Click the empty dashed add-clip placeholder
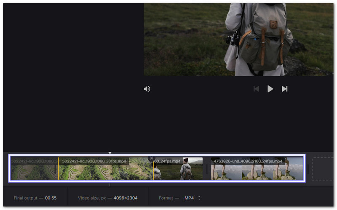Viewport: 337px width, 210px height. pyautogui.click(x=323, y=169)
